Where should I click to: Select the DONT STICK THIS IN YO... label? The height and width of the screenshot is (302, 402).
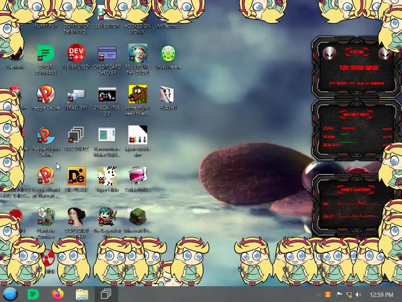pos(76,29)
